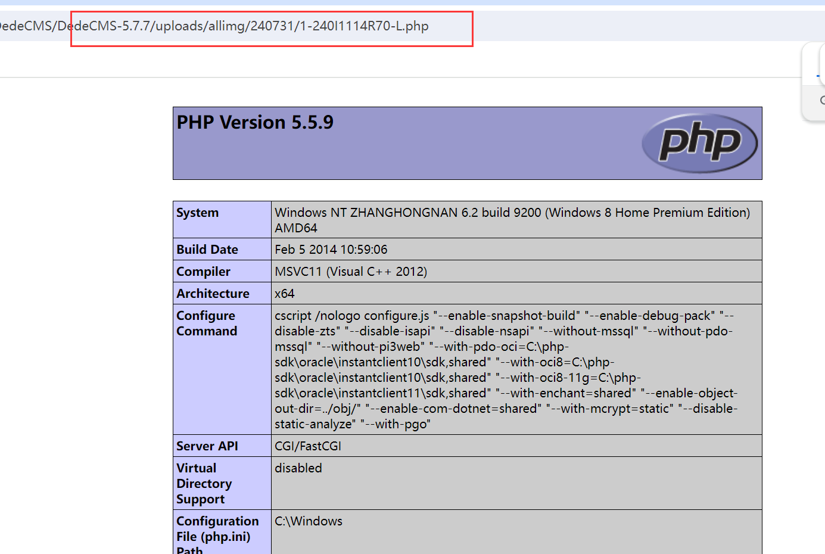Image resolution: width=825 pixels, height=554 pixels.
Task: Click the 'Architecture' row label
Action: point(213,294)
